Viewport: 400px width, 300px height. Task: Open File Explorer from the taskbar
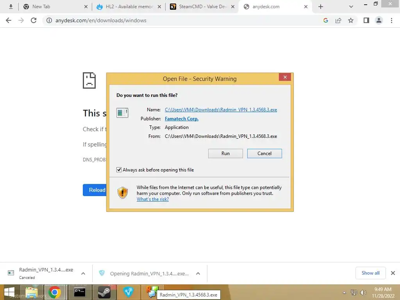(31, 292)
